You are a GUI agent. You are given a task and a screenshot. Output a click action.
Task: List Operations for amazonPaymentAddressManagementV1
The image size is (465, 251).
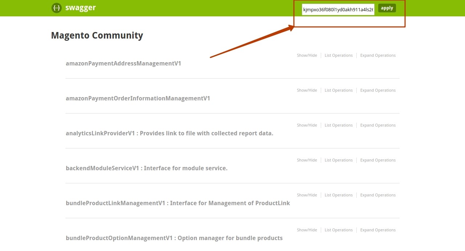click(x=339, y=55)
